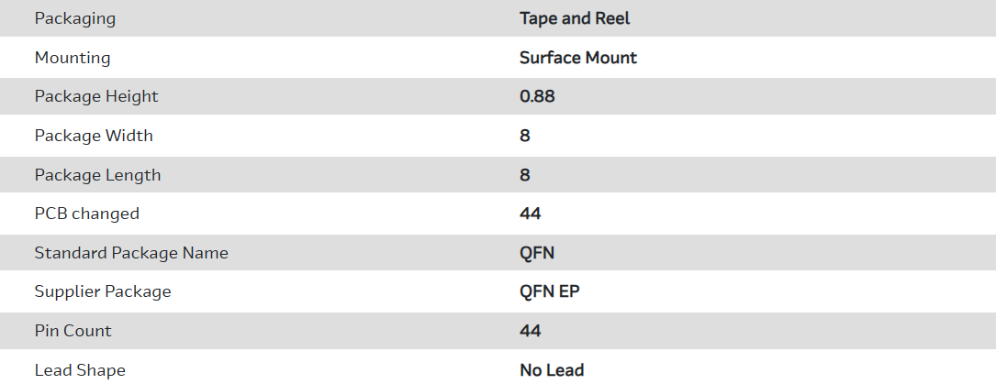Screen dimensions: 996x384
Task: Select the Package Length value 8
Action: (x=525, y=174)
